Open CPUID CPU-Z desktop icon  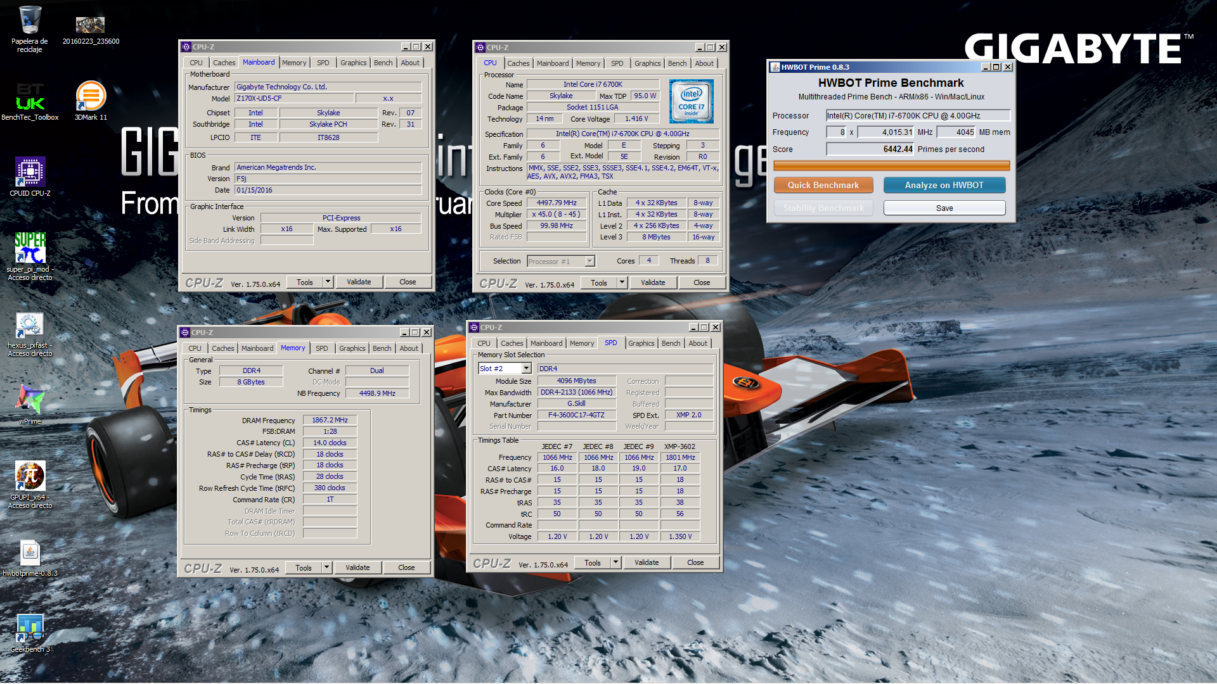pyautogui.click(x=30, y=177)
